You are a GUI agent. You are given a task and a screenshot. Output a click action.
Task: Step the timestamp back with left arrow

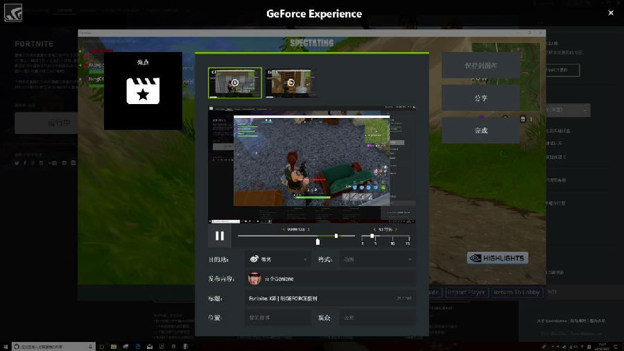tap(284, 230)
